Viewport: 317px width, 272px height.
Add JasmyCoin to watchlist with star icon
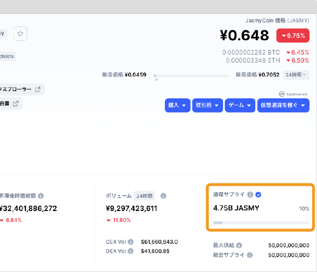click(20, 33)
